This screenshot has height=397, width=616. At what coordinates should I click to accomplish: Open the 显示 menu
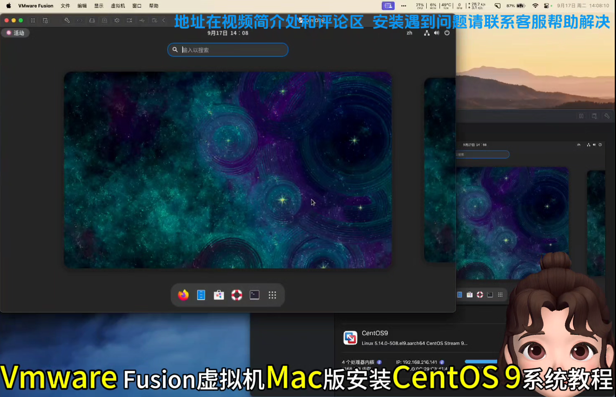pyautogui.click(x=98, y=6)
